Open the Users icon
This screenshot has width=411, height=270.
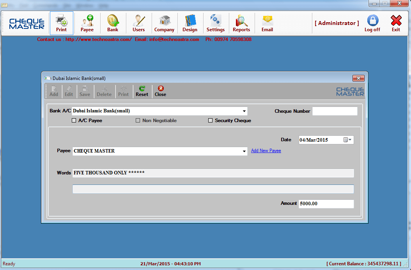138,23
